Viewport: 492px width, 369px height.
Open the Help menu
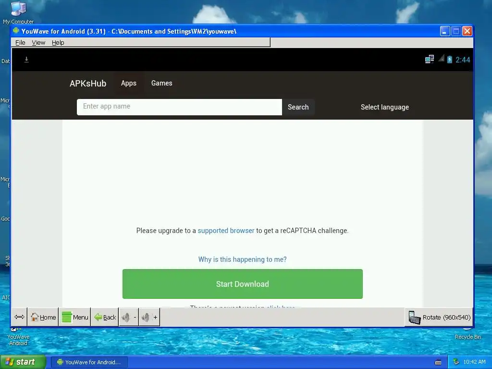pyautogui.click(x=58, y=42)
